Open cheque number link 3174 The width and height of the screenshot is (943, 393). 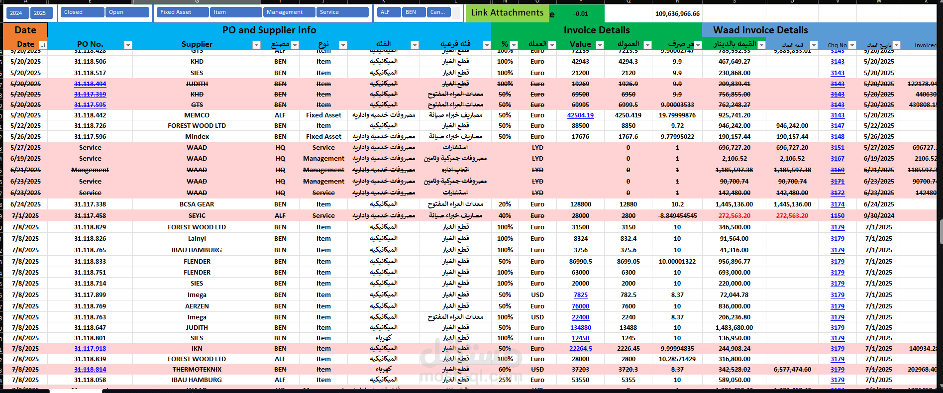click(838, 204)
